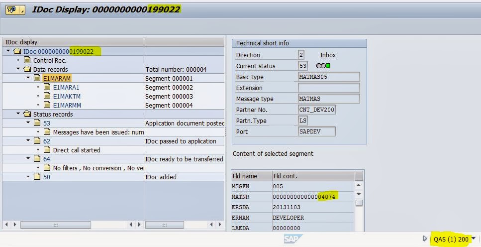Image resolution: width=481 pixels, height=247 pixels.
Task: Click the Status records folder icon
Action: coord(27,114)
